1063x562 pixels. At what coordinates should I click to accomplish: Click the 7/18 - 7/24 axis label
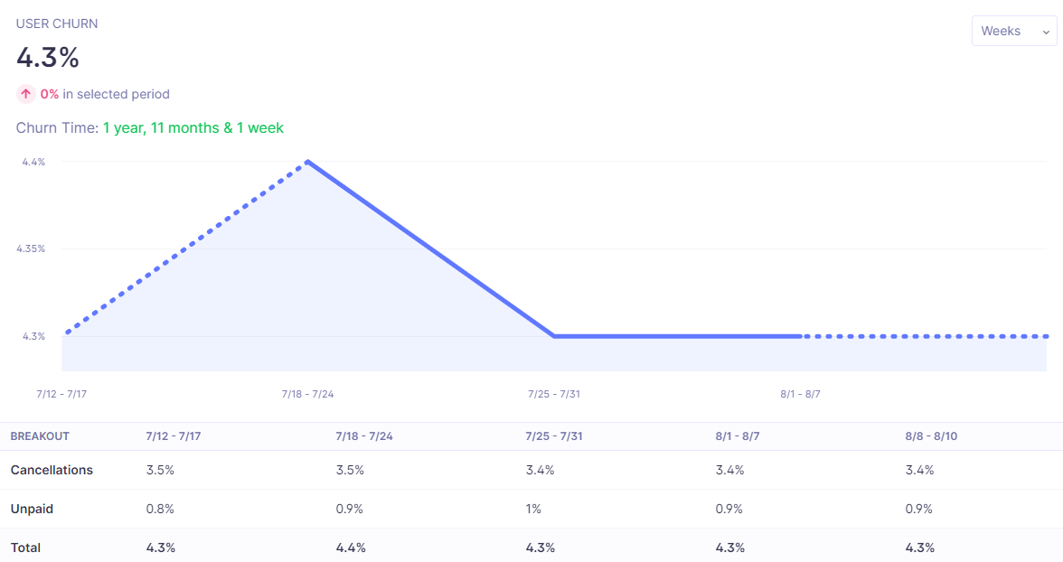pyautogui.click(x=307, y=394)
